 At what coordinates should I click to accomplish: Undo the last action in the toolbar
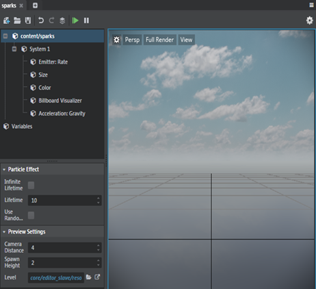(x=41, y=21)
